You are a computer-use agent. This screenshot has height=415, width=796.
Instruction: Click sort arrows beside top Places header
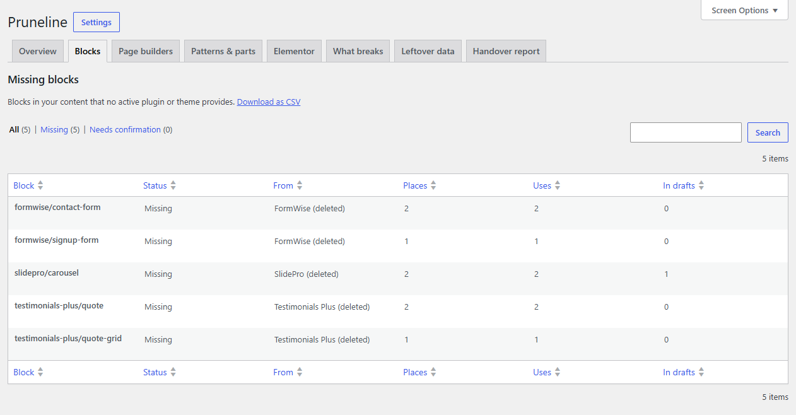(x=433, y=185)
